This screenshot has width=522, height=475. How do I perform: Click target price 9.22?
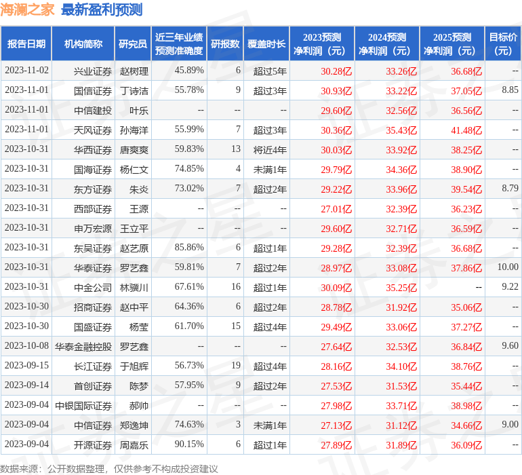click(x=510, y=286)
